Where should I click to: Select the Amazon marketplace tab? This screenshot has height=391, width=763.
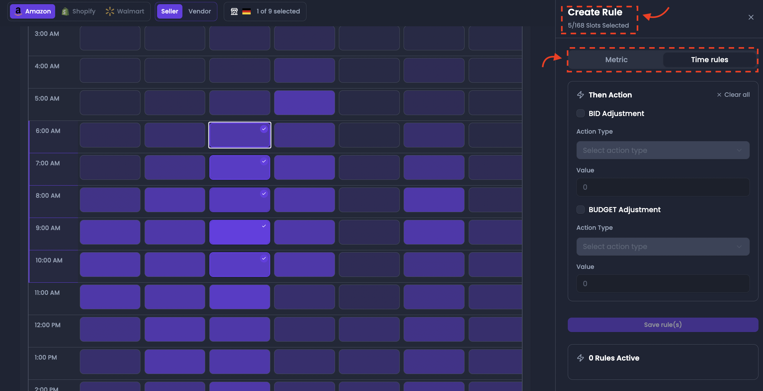click(x=32, y=11)
